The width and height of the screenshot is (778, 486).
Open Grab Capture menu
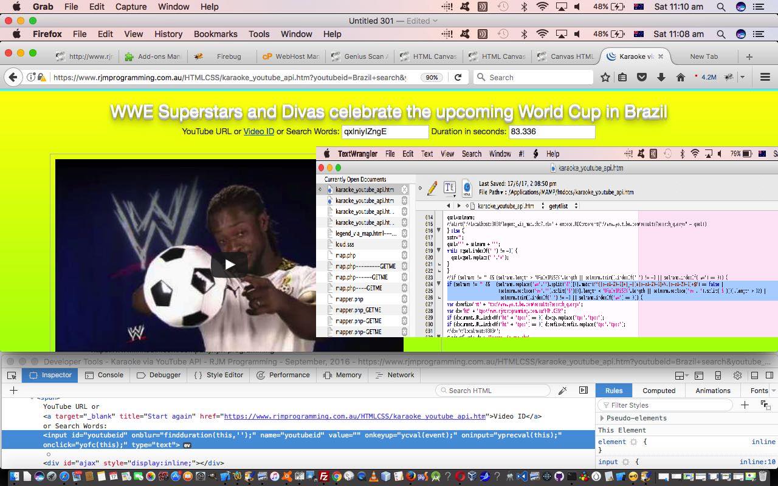[x=131, y=7]
